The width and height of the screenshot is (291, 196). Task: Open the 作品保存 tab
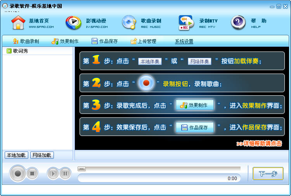point(105,41)
